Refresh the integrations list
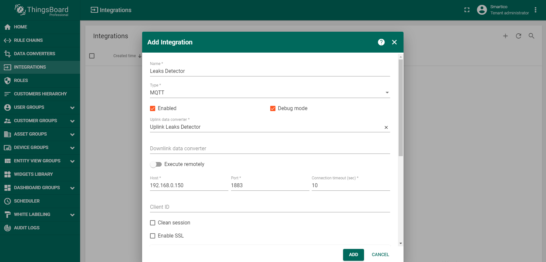 coord(518,36)
